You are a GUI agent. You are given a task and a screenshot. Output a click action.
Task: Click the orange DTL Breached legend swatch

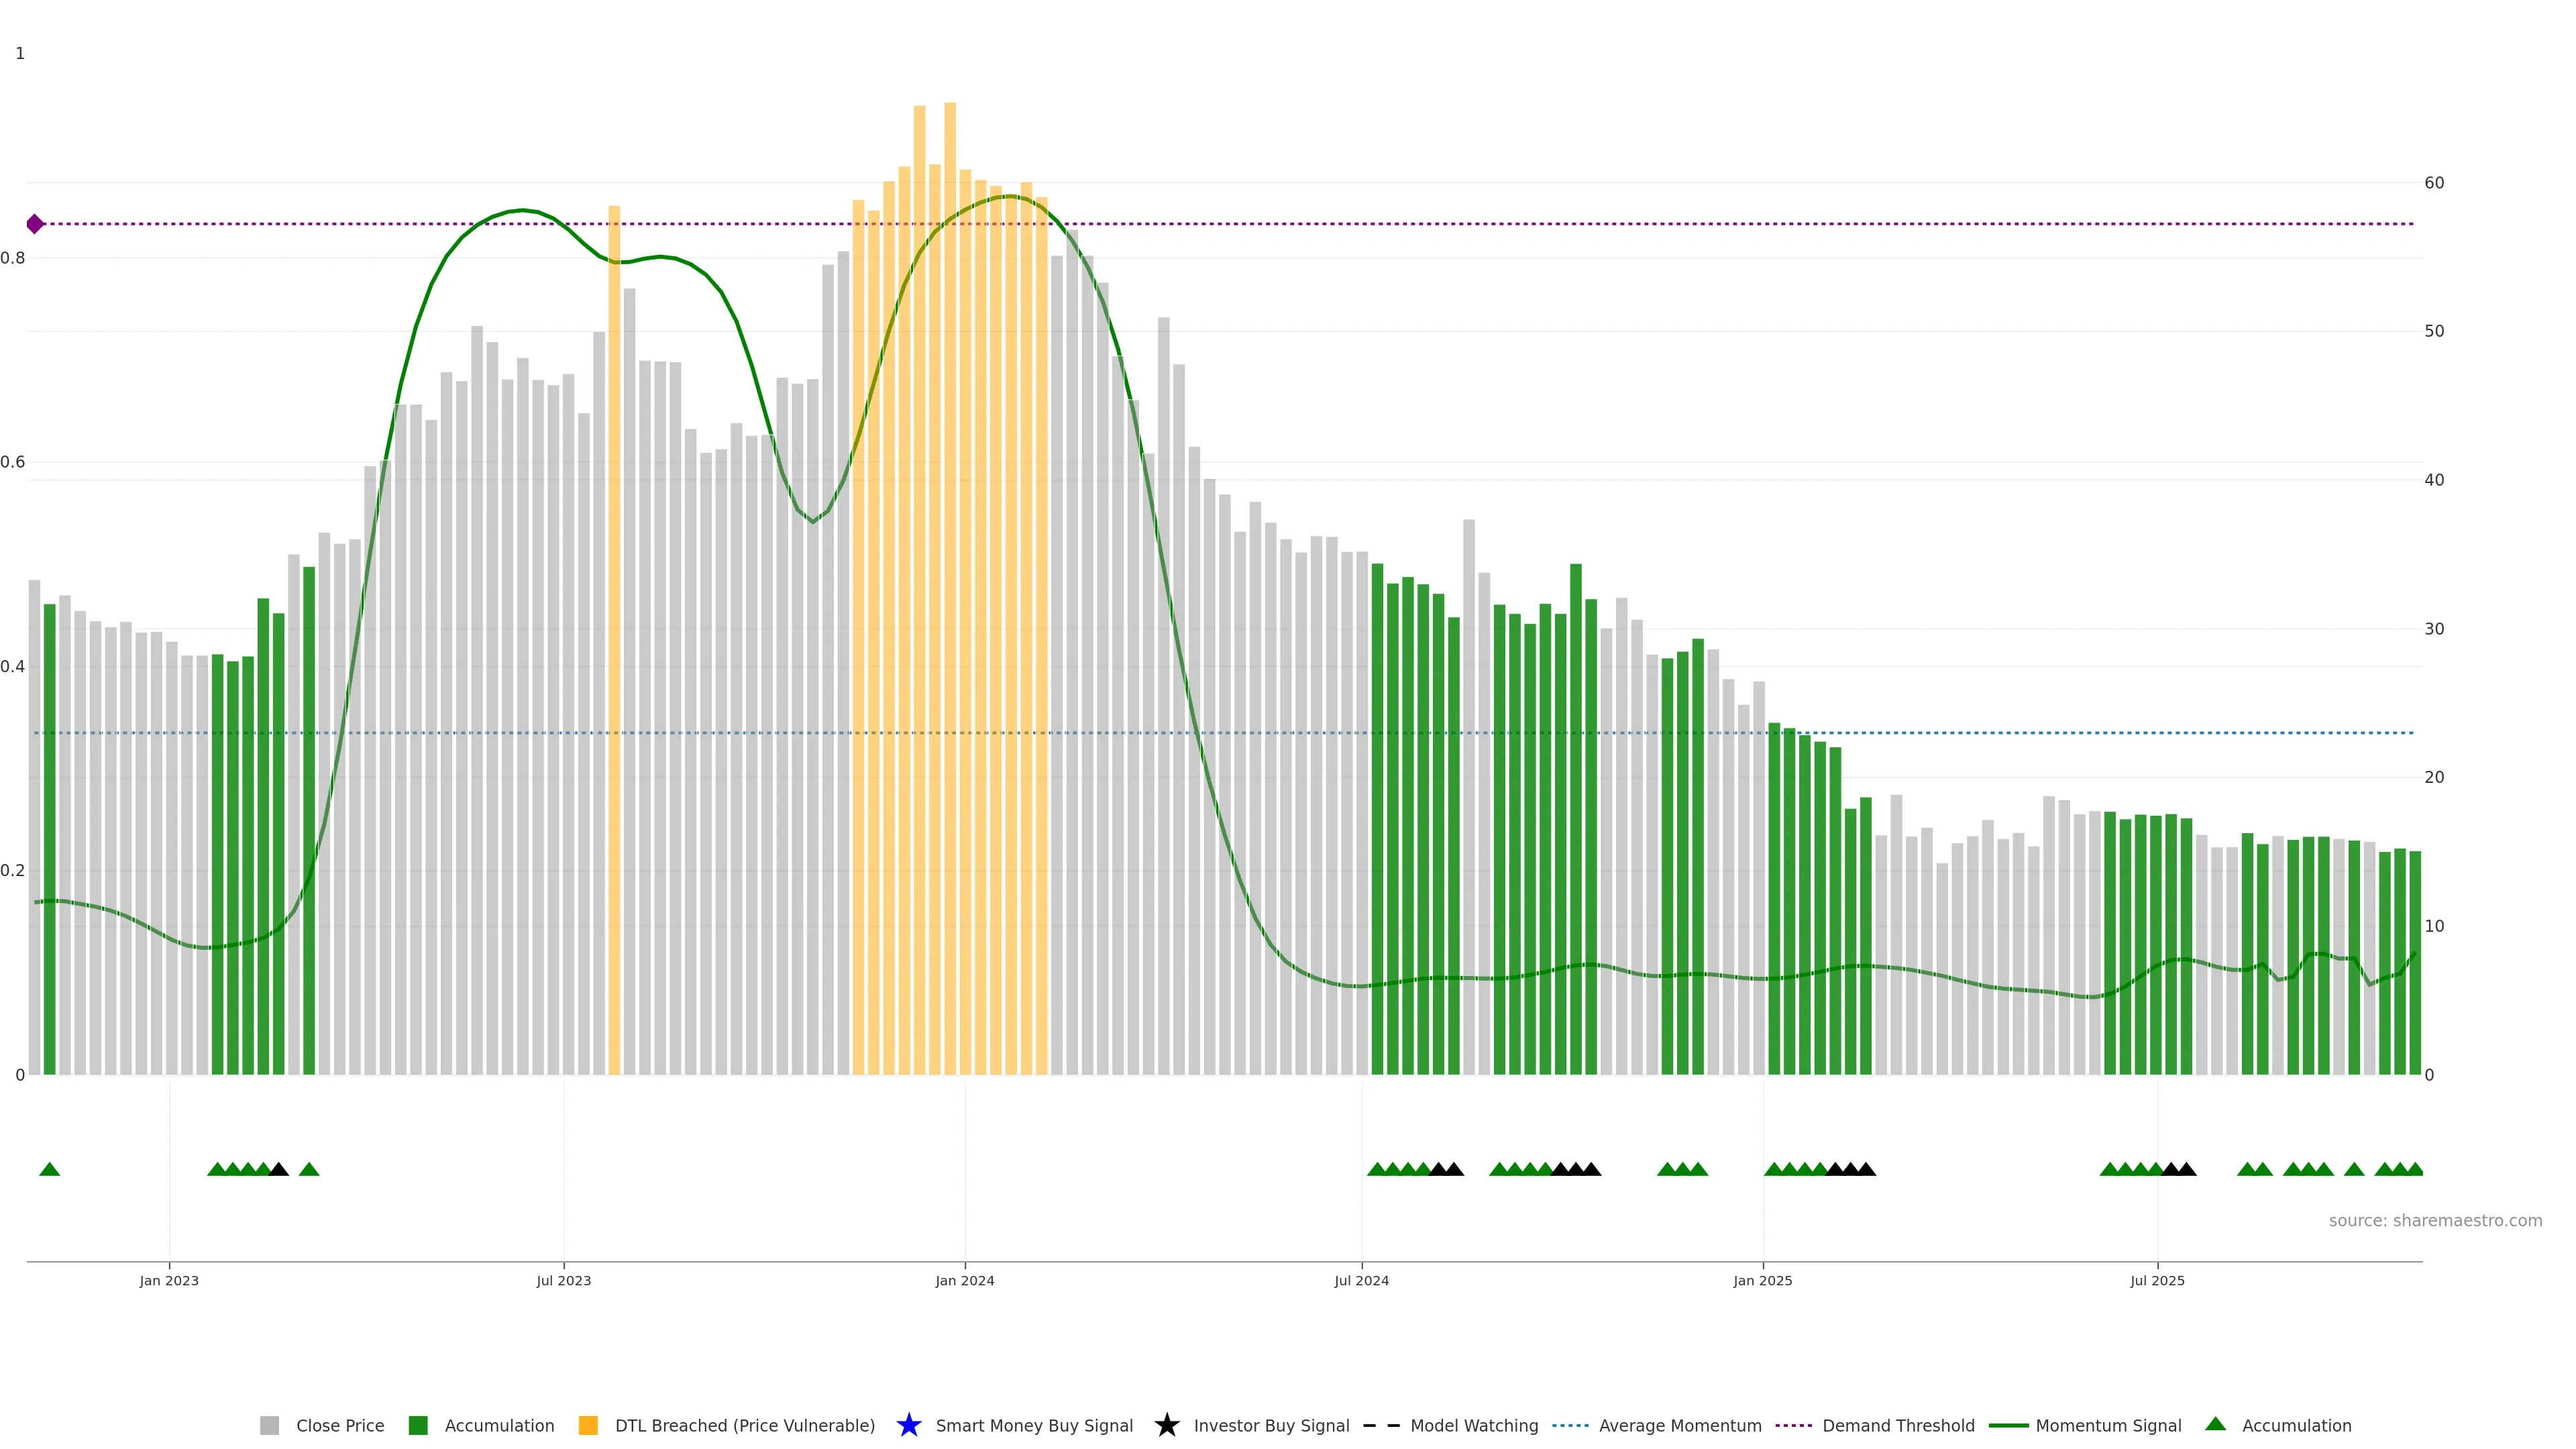pyautogui.click(x=588, y=1425)
